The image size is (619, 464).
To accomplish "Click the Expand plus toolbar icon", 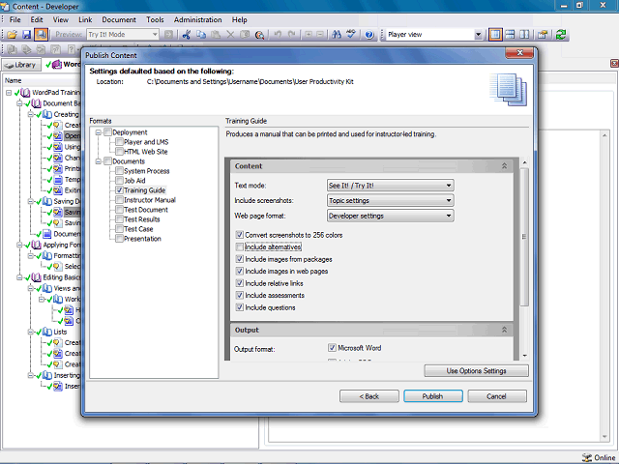I will pyautogui.click(x=309, y=35).
